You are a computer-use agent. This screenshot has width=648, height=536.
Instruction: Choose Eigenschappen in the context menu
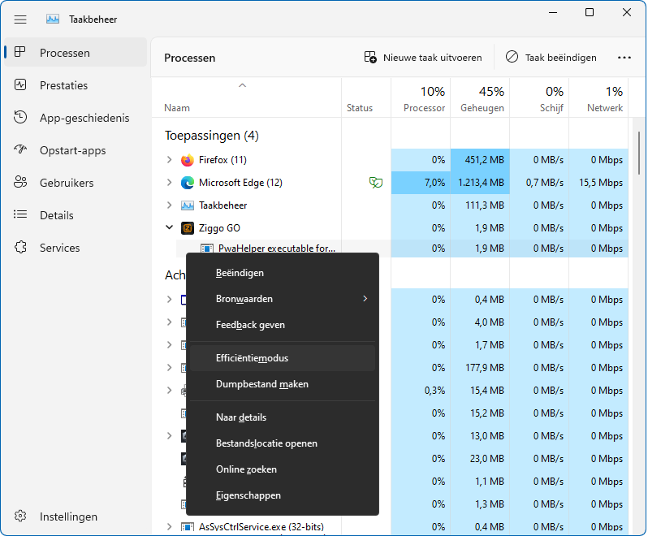283,495
